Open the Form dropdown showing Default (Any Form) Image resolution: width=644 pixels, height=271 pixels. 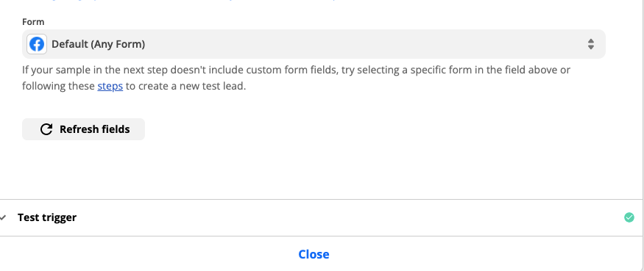click(314, 44)
